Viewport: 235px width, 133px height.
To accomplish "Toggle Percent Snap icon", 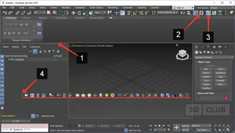I will click(x=141, y=13).
